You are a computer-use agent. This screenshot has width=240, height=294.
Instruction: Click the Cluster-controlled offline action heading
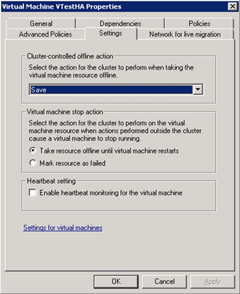70,56
